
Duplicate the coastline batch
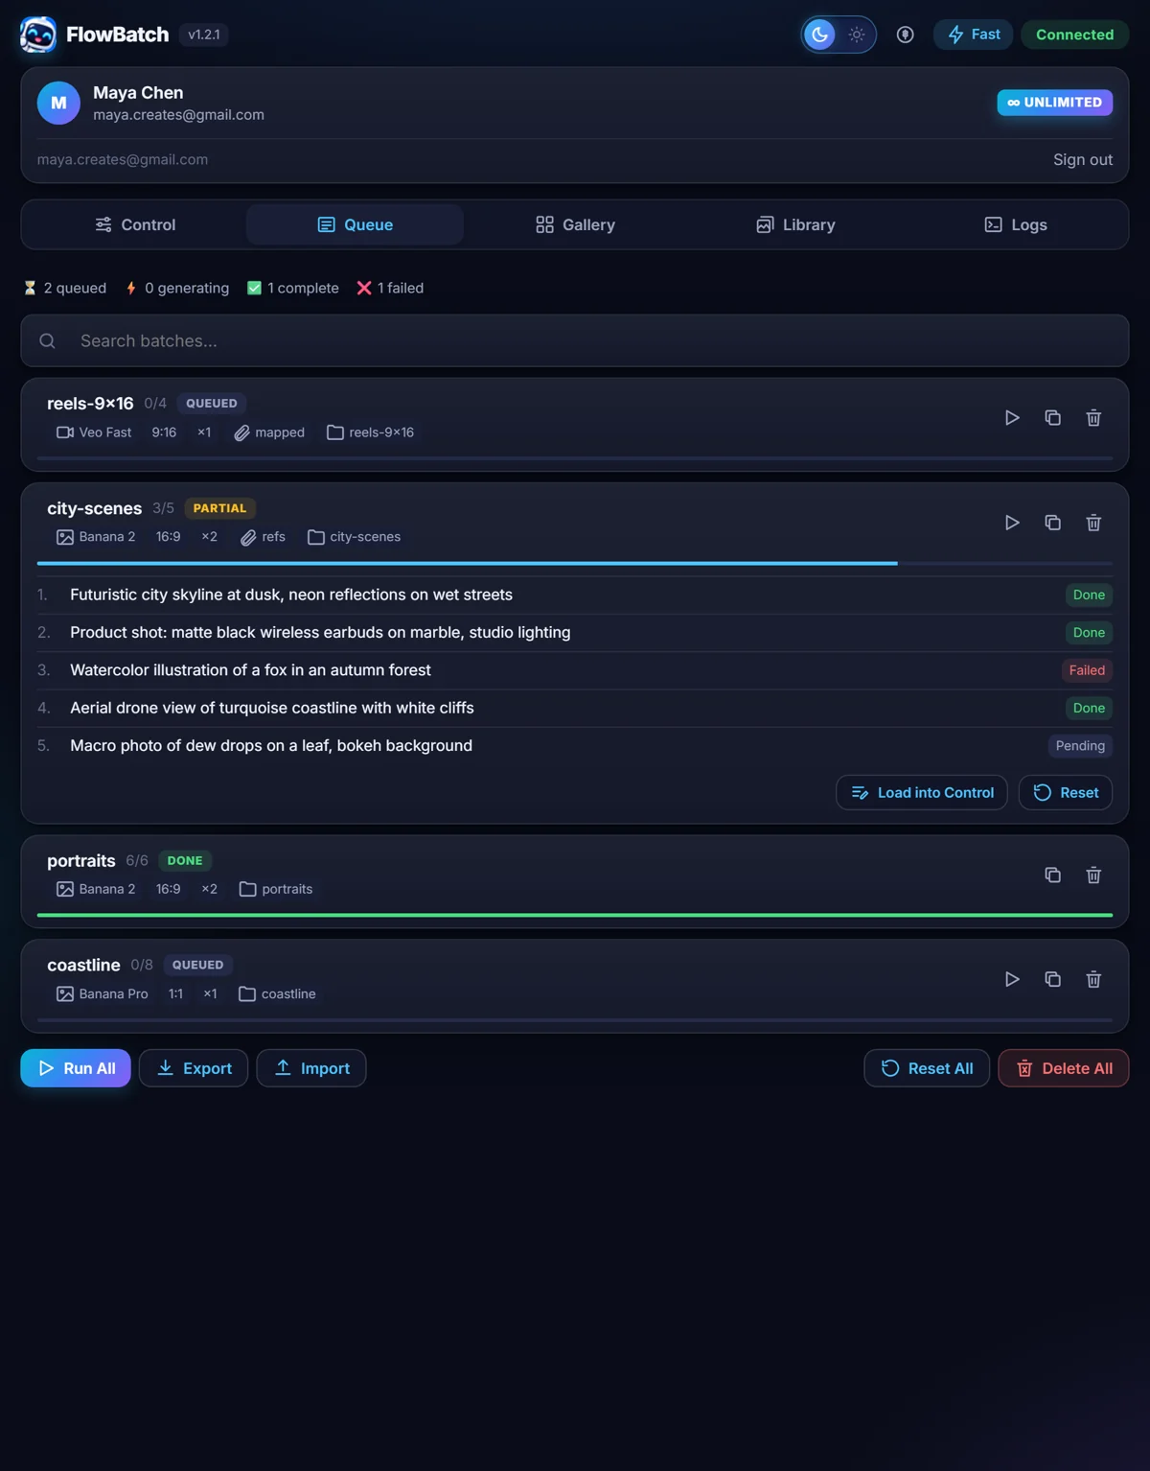coord(1052,979)
